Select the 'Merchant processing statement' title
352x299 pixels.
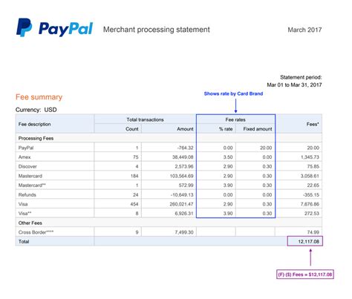[x=157, y=30]
